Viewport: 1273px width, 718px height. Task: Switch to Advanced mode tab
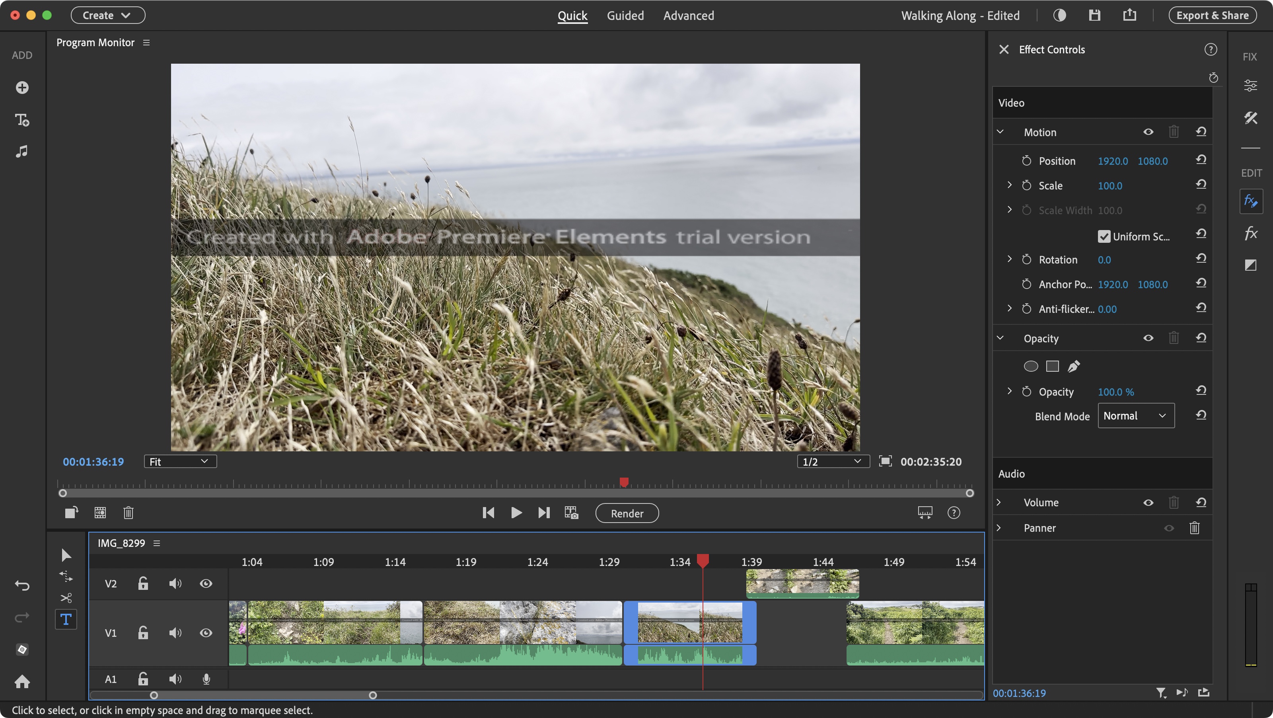click(x=688, y=16)
